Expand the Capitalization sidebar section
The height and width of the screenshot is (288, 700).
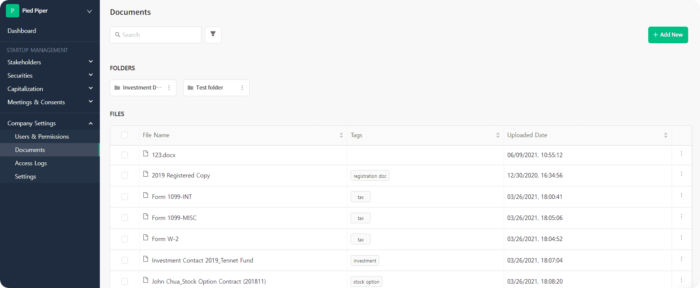pyautogui.click(x=50, y=89)
